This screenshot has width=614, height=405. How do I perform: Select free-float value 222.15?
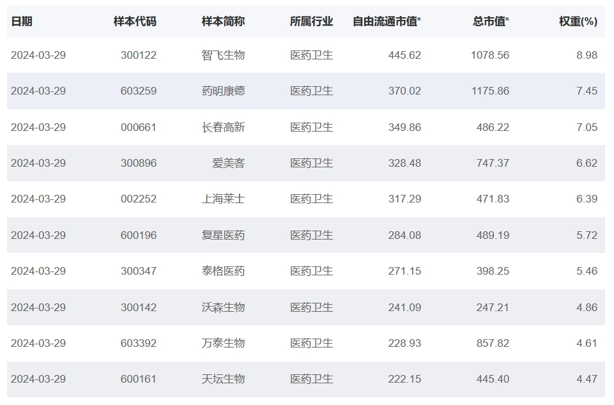point(405,379)
